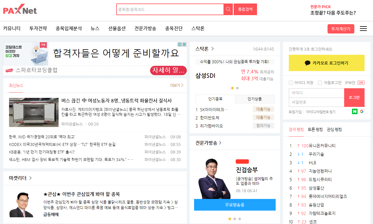This screenshot has height=224, width=373.
Task: Open news KODEX 미국30년국채액티브(H) ETF
Action: 62,144
